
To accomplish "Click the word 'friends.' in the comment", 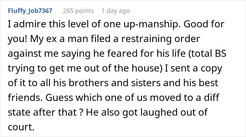I will 25,98.
